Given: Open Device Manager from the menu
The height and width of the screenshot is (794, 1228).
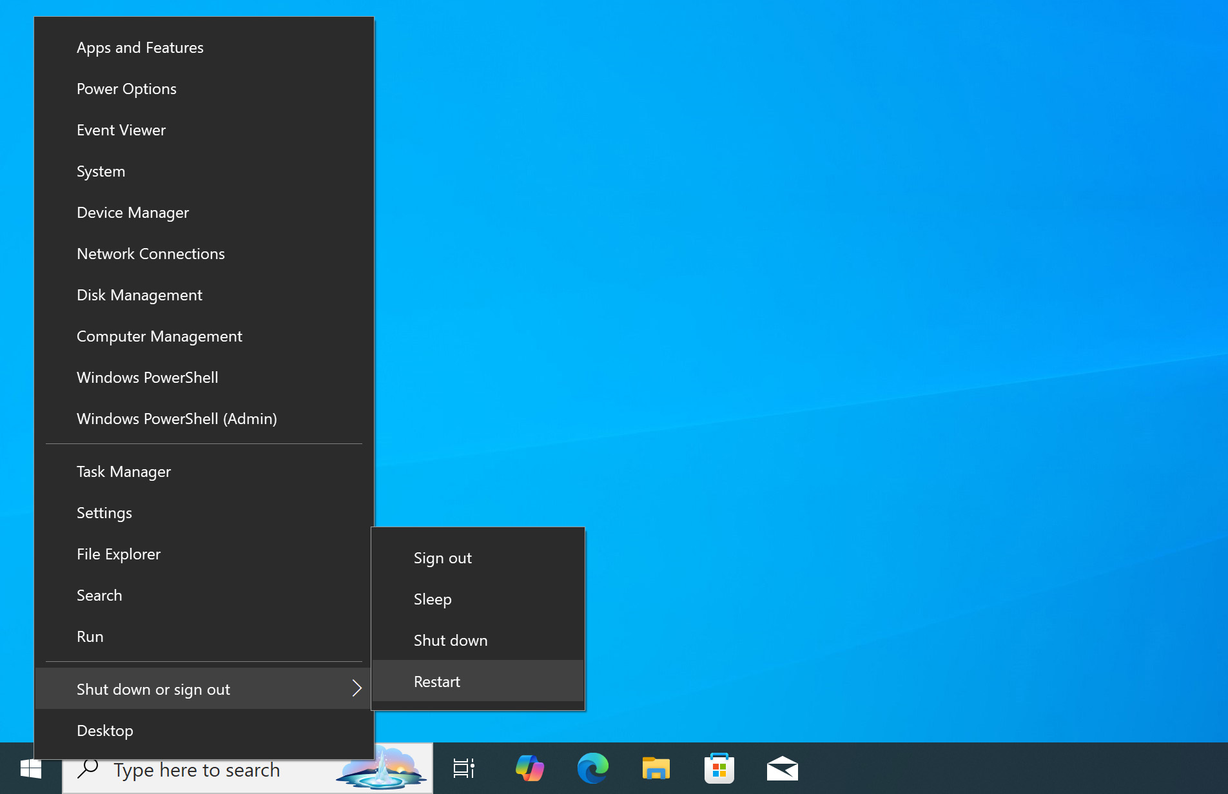Looking at the screenshot, I should click(133, 213).
